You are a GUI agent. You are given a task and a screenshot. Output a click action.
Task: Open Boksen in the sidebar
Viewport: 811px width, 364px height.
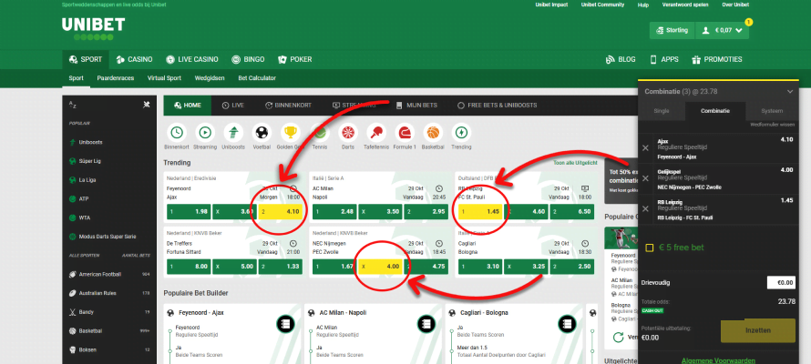(109, 349)
